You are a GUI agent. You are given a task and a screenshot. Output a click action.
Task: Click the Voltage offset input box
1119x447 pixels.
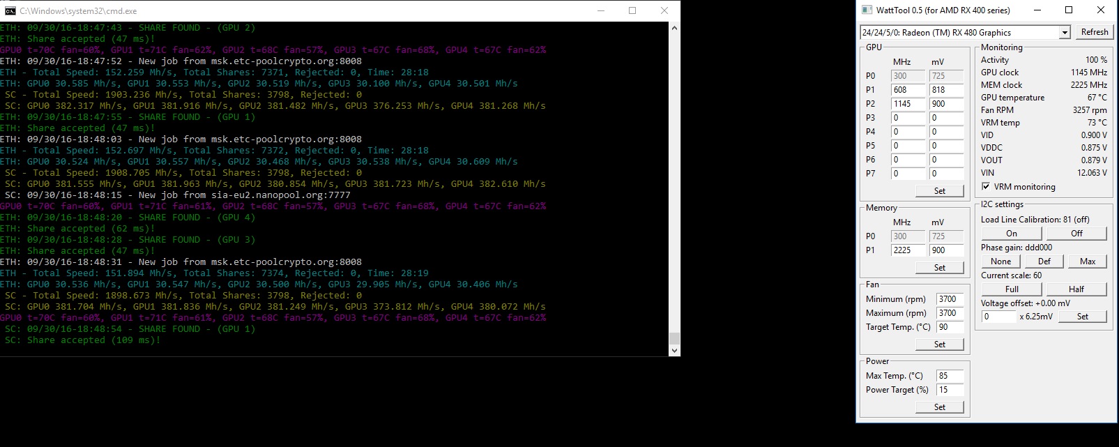(x=998, y=317)
